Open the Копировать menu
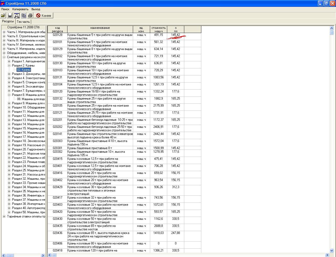This screenshot has width=336, height=257. click(20, 9)
